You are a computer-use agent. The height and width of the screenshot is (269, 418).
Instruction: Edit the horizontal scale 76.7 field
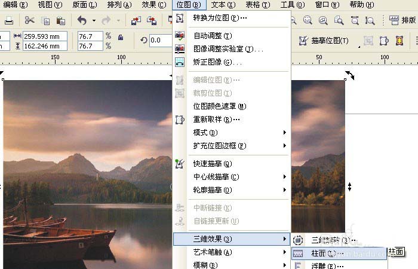point(90,36)
